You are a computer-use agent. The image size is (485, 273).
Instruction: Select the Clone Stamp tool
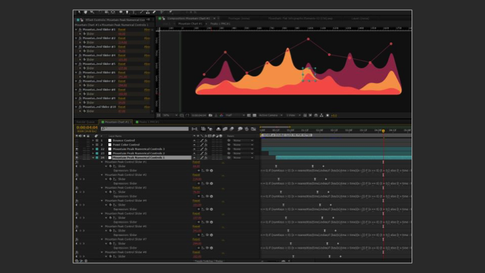click(x=148, y=12)
